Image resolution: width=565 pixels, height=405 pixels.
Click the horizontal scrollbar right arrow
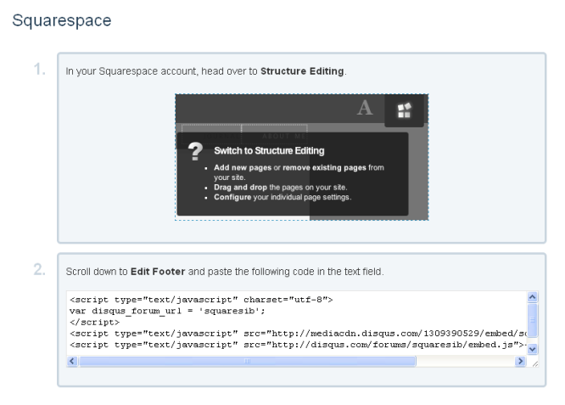520,362
